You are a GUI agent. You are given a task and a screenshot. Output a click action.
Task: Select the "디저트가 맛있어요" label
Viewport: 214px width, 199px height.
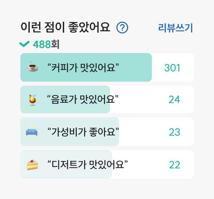[x=88, y=164]
